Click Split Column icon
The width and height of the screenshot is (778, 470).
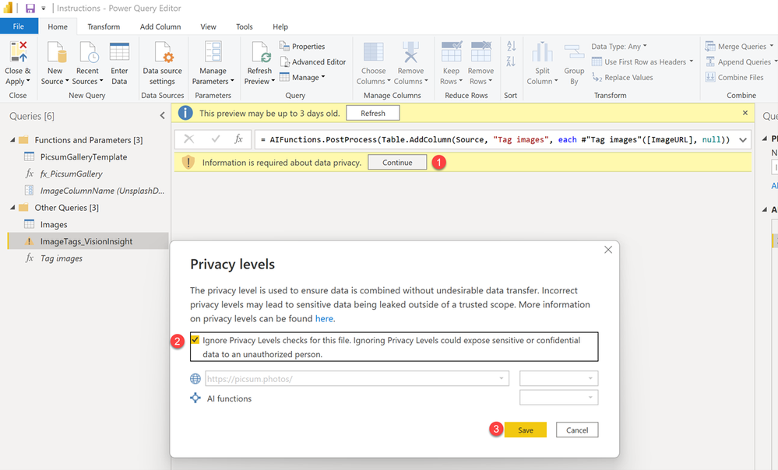coord(542,52)
